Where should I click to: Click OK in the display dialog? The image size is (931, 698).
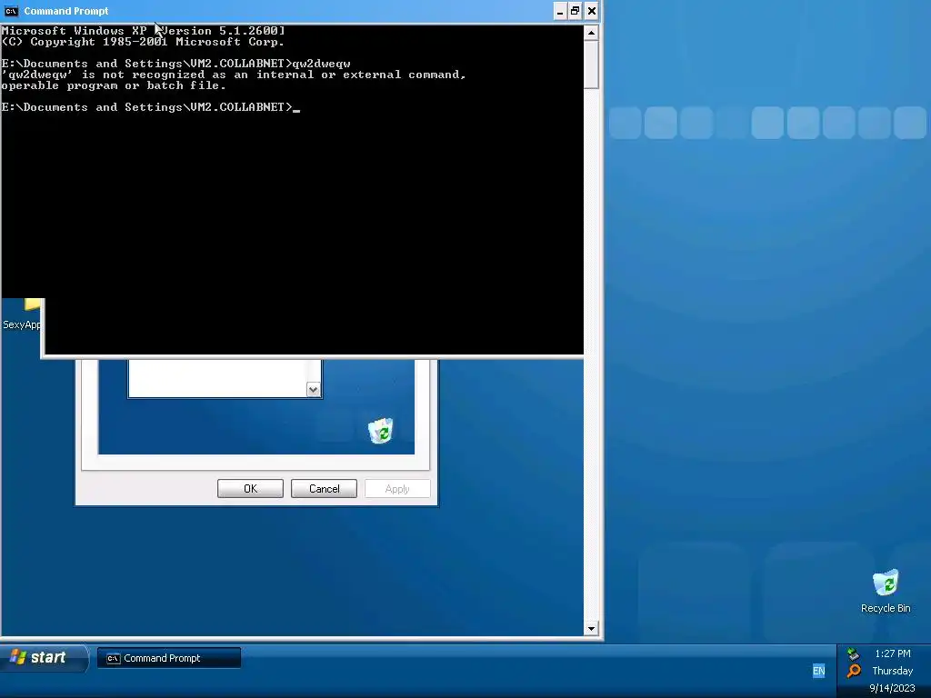pyautogui.click(x=250, y=488)
